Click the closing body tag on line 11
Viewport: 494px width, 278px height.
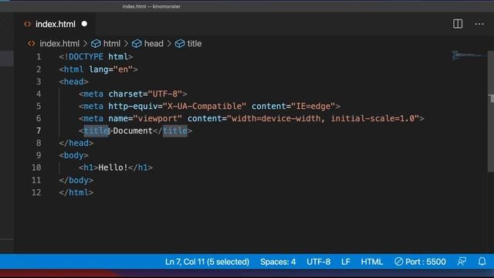76,180
